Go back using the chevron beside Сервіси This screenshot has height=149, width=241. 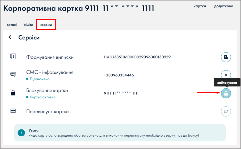(10, 37)
